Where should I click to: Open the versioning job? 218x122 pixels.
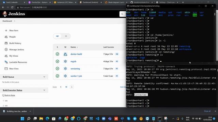click(x=75, y=68)
